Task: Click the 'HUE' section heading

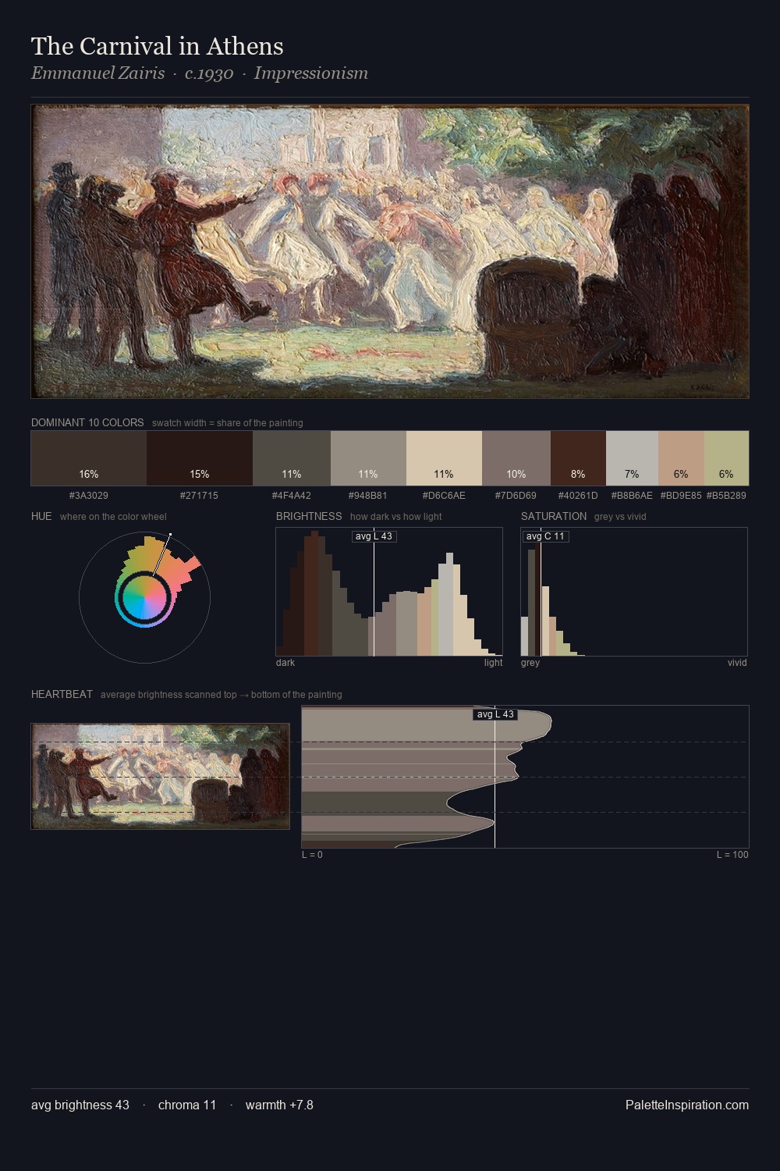Action: click(x=41, y=516)
